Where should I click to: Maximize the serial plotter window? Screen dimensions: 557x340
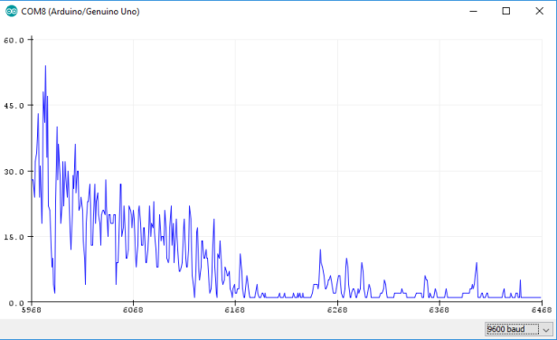click(x=506, y=12)
